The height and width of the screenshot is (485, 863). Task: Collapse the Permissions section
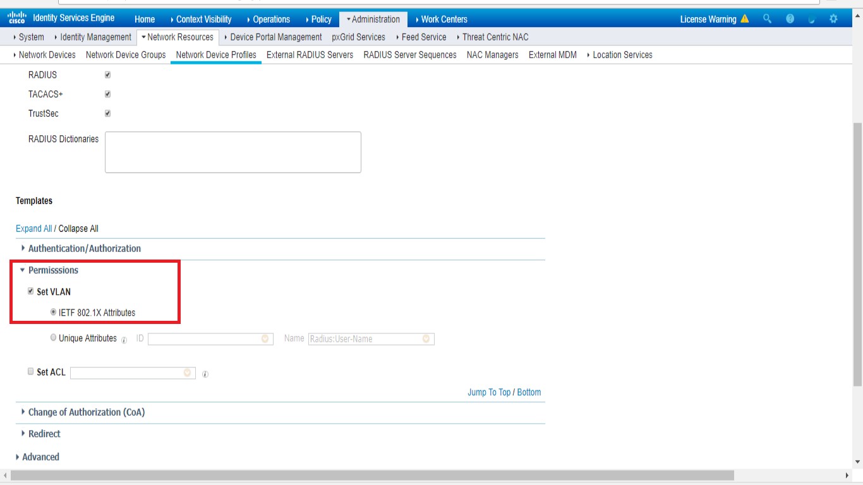click(49, 270)
